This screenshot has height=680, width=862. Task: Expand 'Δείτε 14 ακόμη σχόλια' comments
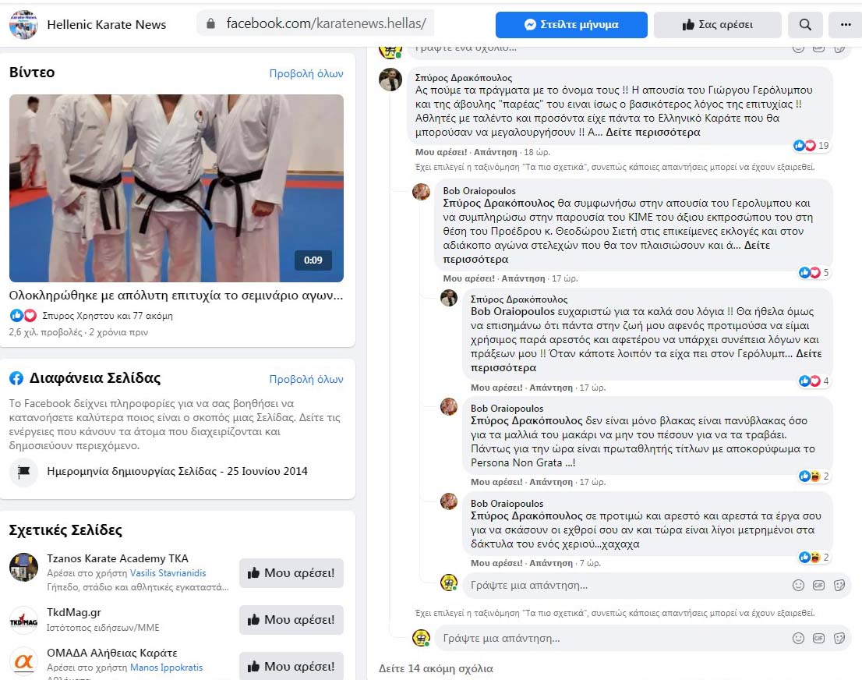(x=436, y=668)
